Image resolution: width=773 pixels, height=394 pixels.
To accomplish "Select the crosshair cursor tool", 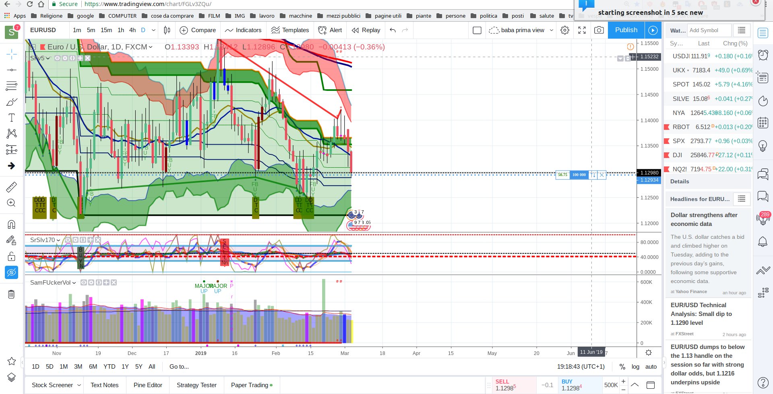I will click(x=11, y=54).
